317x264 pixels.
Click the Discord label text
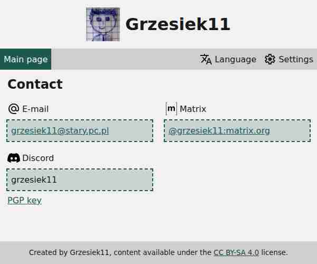click(x=38, y=158)
